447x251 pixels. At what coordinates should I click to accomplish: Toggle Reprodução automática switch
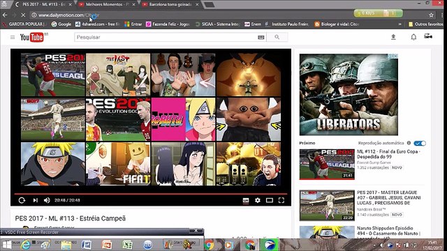click(x=420, y=143)
